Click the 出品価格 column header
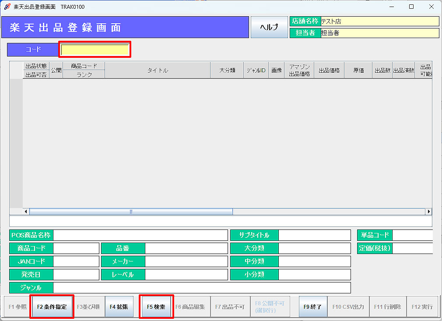The image size is (442, 321). pos(329,70)
